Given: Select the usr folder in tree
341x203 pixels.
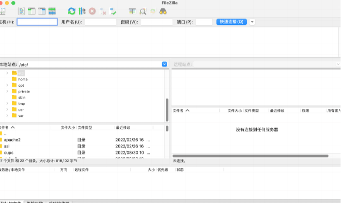Looking at the screenshot, I should click(x=21, y=110).
